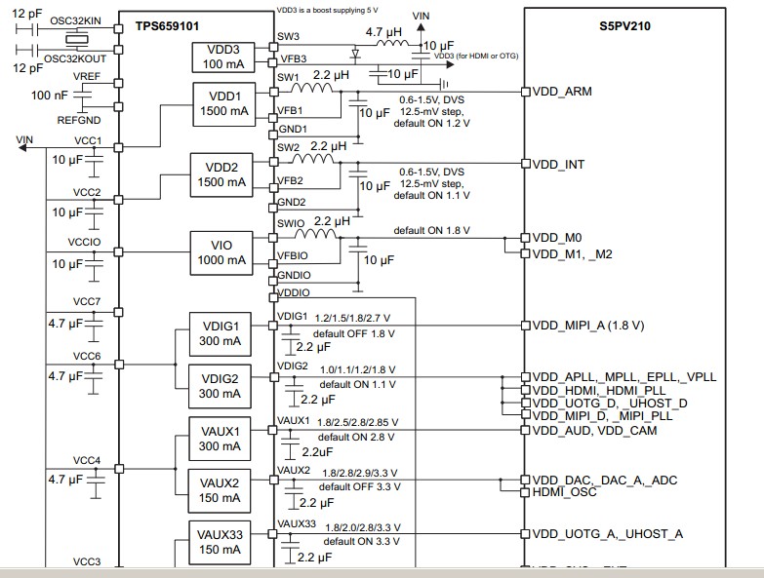
Task: Click the 'VDD3 (for HDMI or OTG)' note
Action: coord(476,56)
